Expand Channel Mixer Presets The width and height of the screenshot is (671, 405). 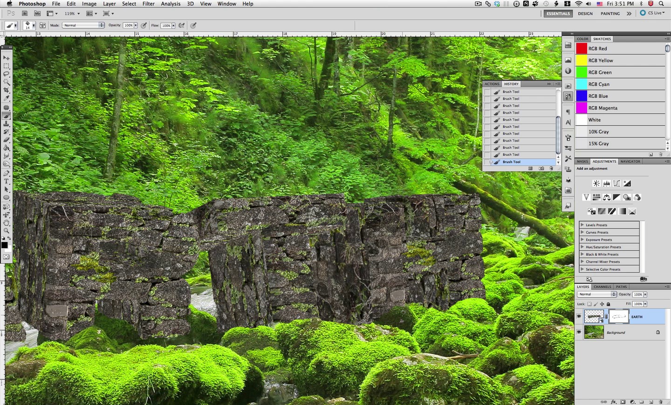coord(582,262)
